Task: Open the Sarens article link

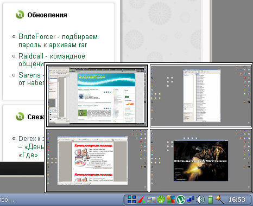Action: click(31, 79)
